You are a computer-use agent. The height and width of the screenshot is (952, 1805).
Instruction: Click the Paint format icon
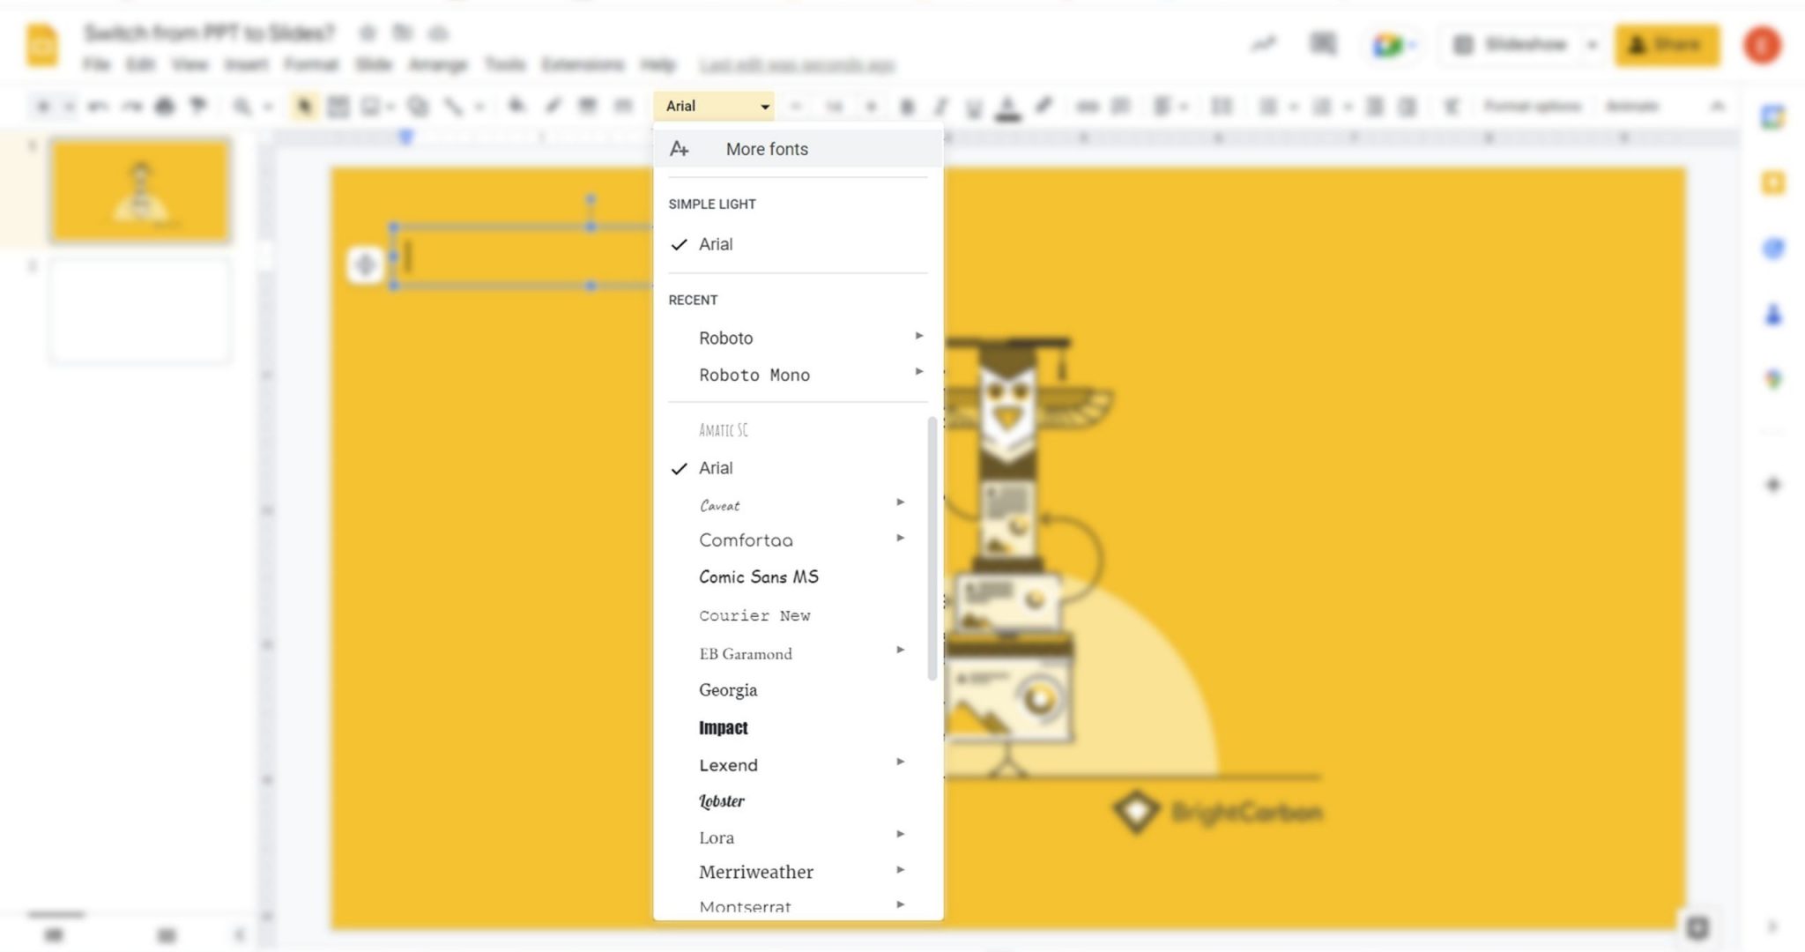coord(198,106)
